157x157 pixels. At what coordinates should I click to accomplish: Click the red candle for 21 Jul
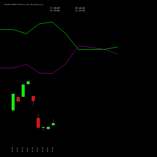point(18,99)
